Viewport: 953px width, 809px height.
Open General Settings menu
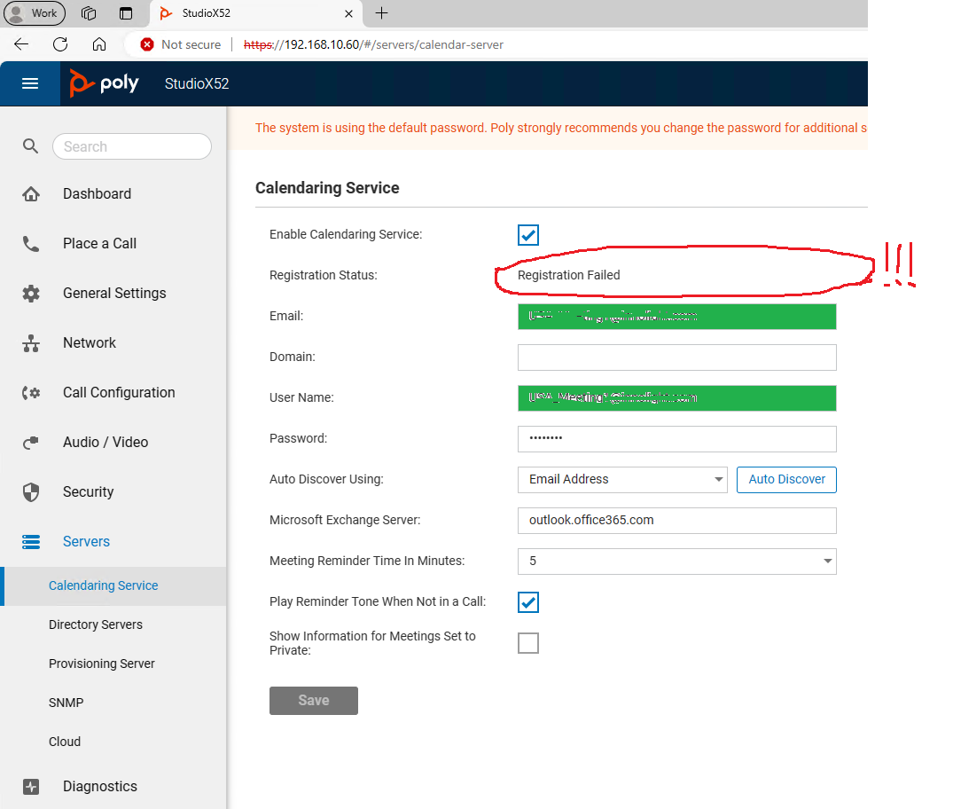pos(114,294)
